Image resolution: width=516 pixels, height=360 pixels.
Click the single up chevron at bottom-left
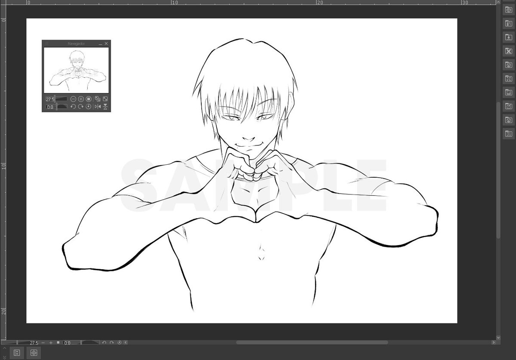pos(4,348)
